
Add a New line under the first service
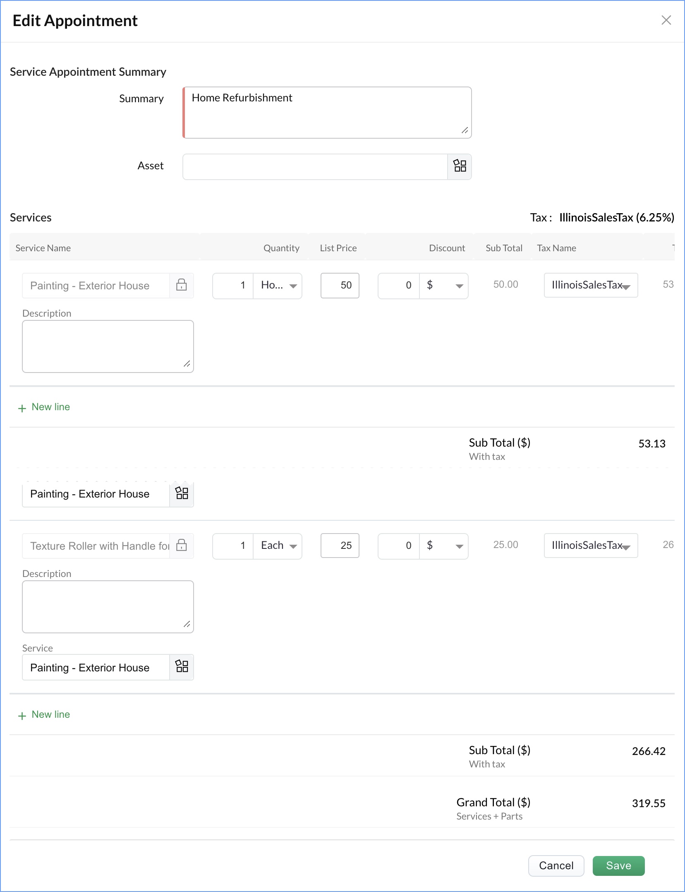[50, 407]
